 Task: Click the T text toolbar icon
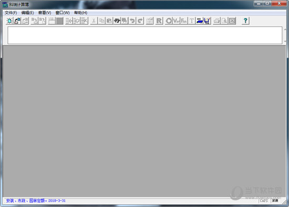(x=191, y=21)
